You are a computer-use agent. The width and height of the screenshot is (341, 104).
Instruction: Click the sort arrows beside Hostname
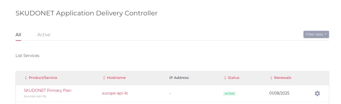[104, 78]
